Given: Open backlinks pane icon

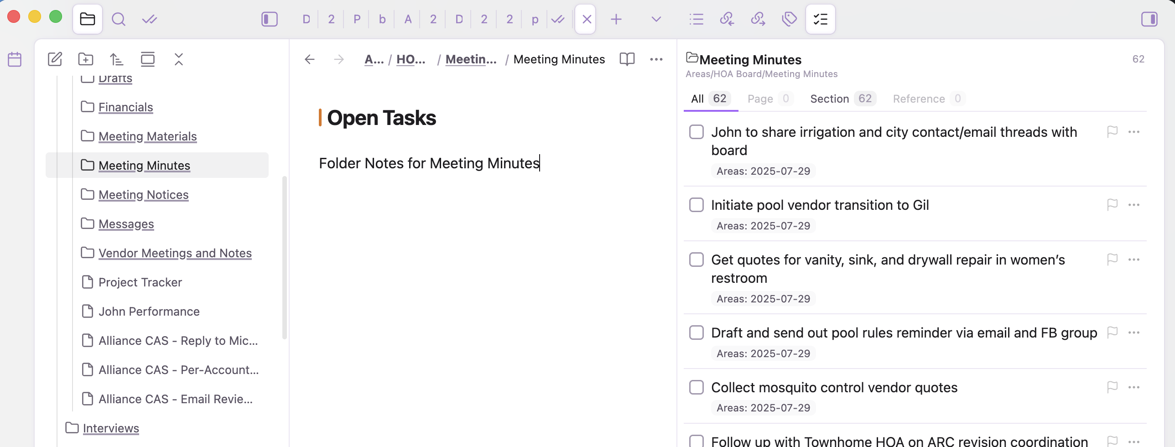Looking at the screenshot, I should coord(727,19).
